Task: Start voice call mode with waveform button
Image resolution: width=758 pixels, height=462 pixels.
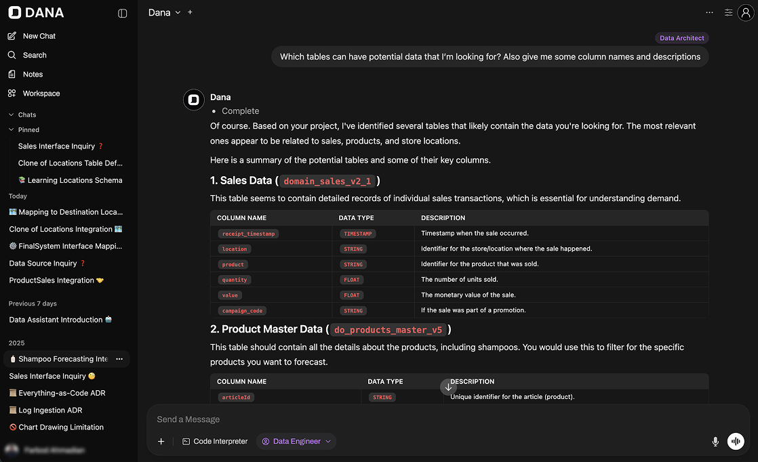Action: [x=736, y=442]
